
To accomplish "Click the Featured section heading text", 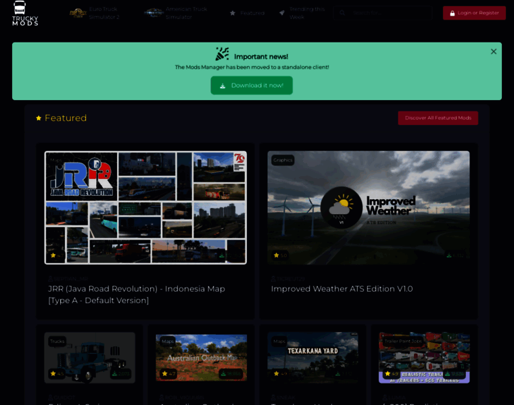I will tap(66, 118).
